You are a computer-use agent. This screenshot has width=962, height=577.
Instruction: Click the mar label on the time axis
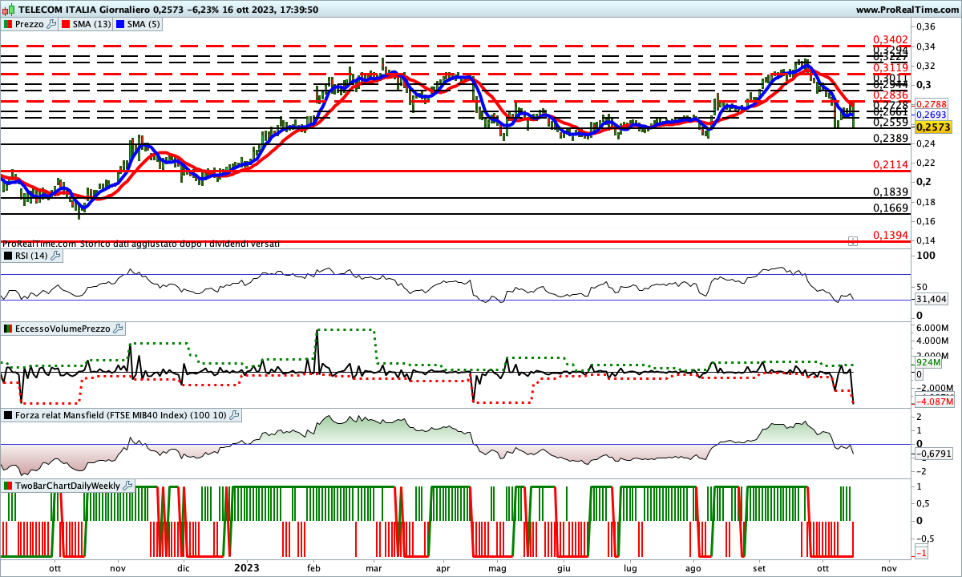(373, 567)
